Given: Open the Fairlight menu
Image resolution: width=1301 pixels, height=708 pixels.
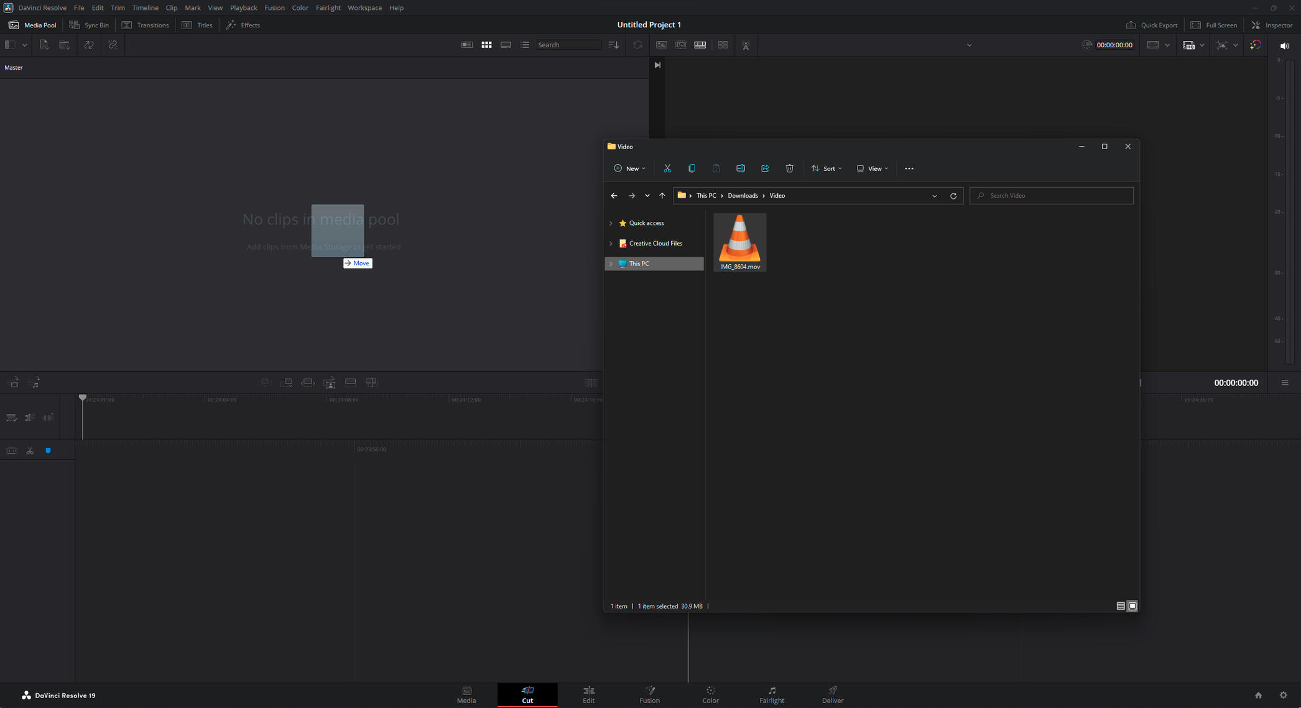Looking at the screenshot, I should point(328,7).
